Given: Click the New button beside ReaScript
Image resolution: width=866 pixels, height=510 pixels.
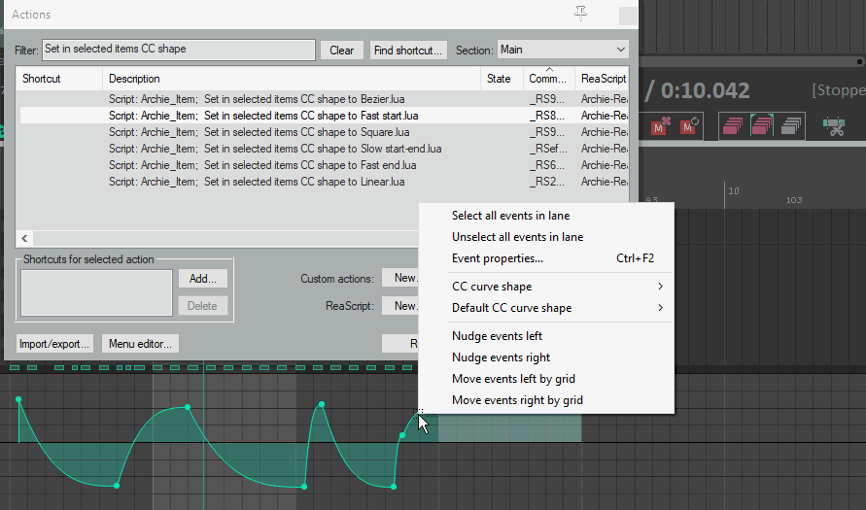Looking at the screenshot, I should (x=401, y=306).
